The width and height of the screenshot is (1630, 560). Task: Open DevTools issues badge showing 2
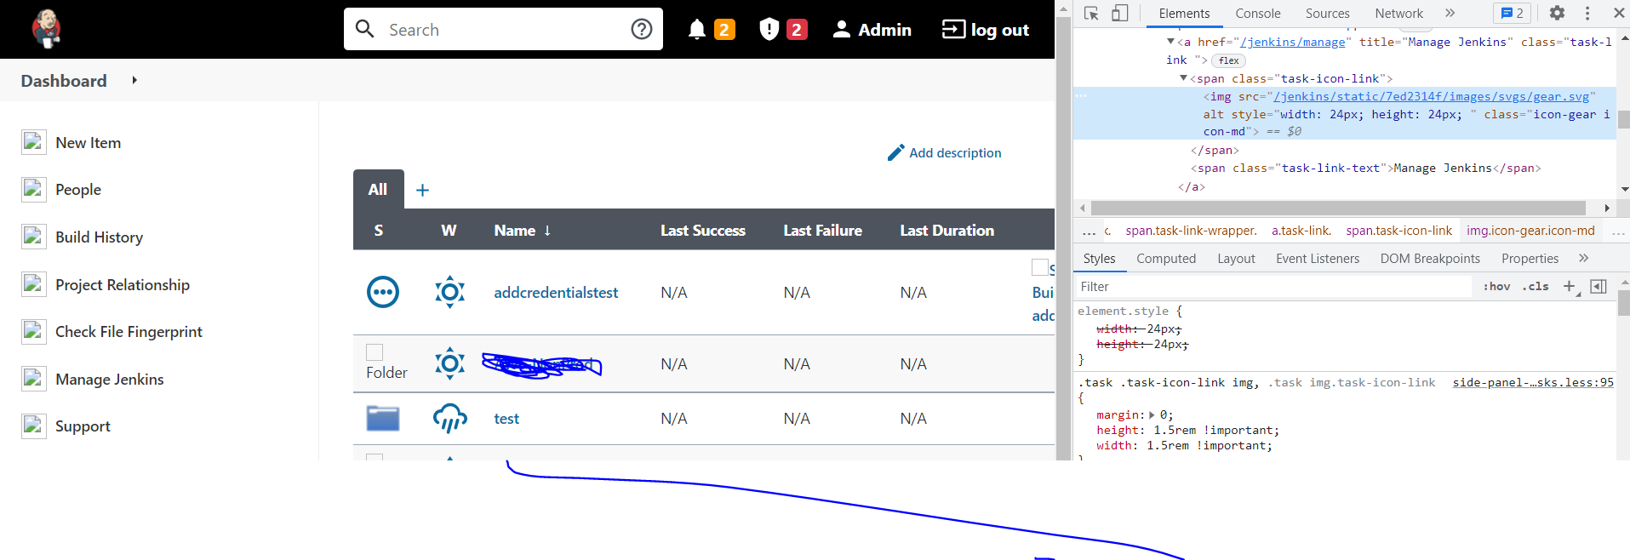(x=1513, y=13)
